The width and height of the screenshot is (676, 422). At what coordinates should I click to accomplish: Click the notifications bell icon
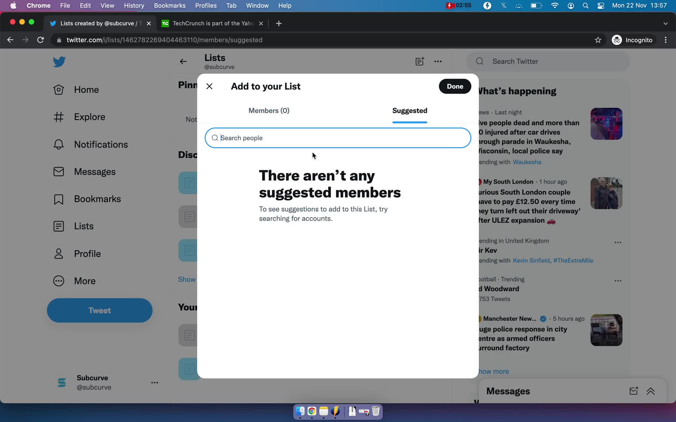click(59, 144)
